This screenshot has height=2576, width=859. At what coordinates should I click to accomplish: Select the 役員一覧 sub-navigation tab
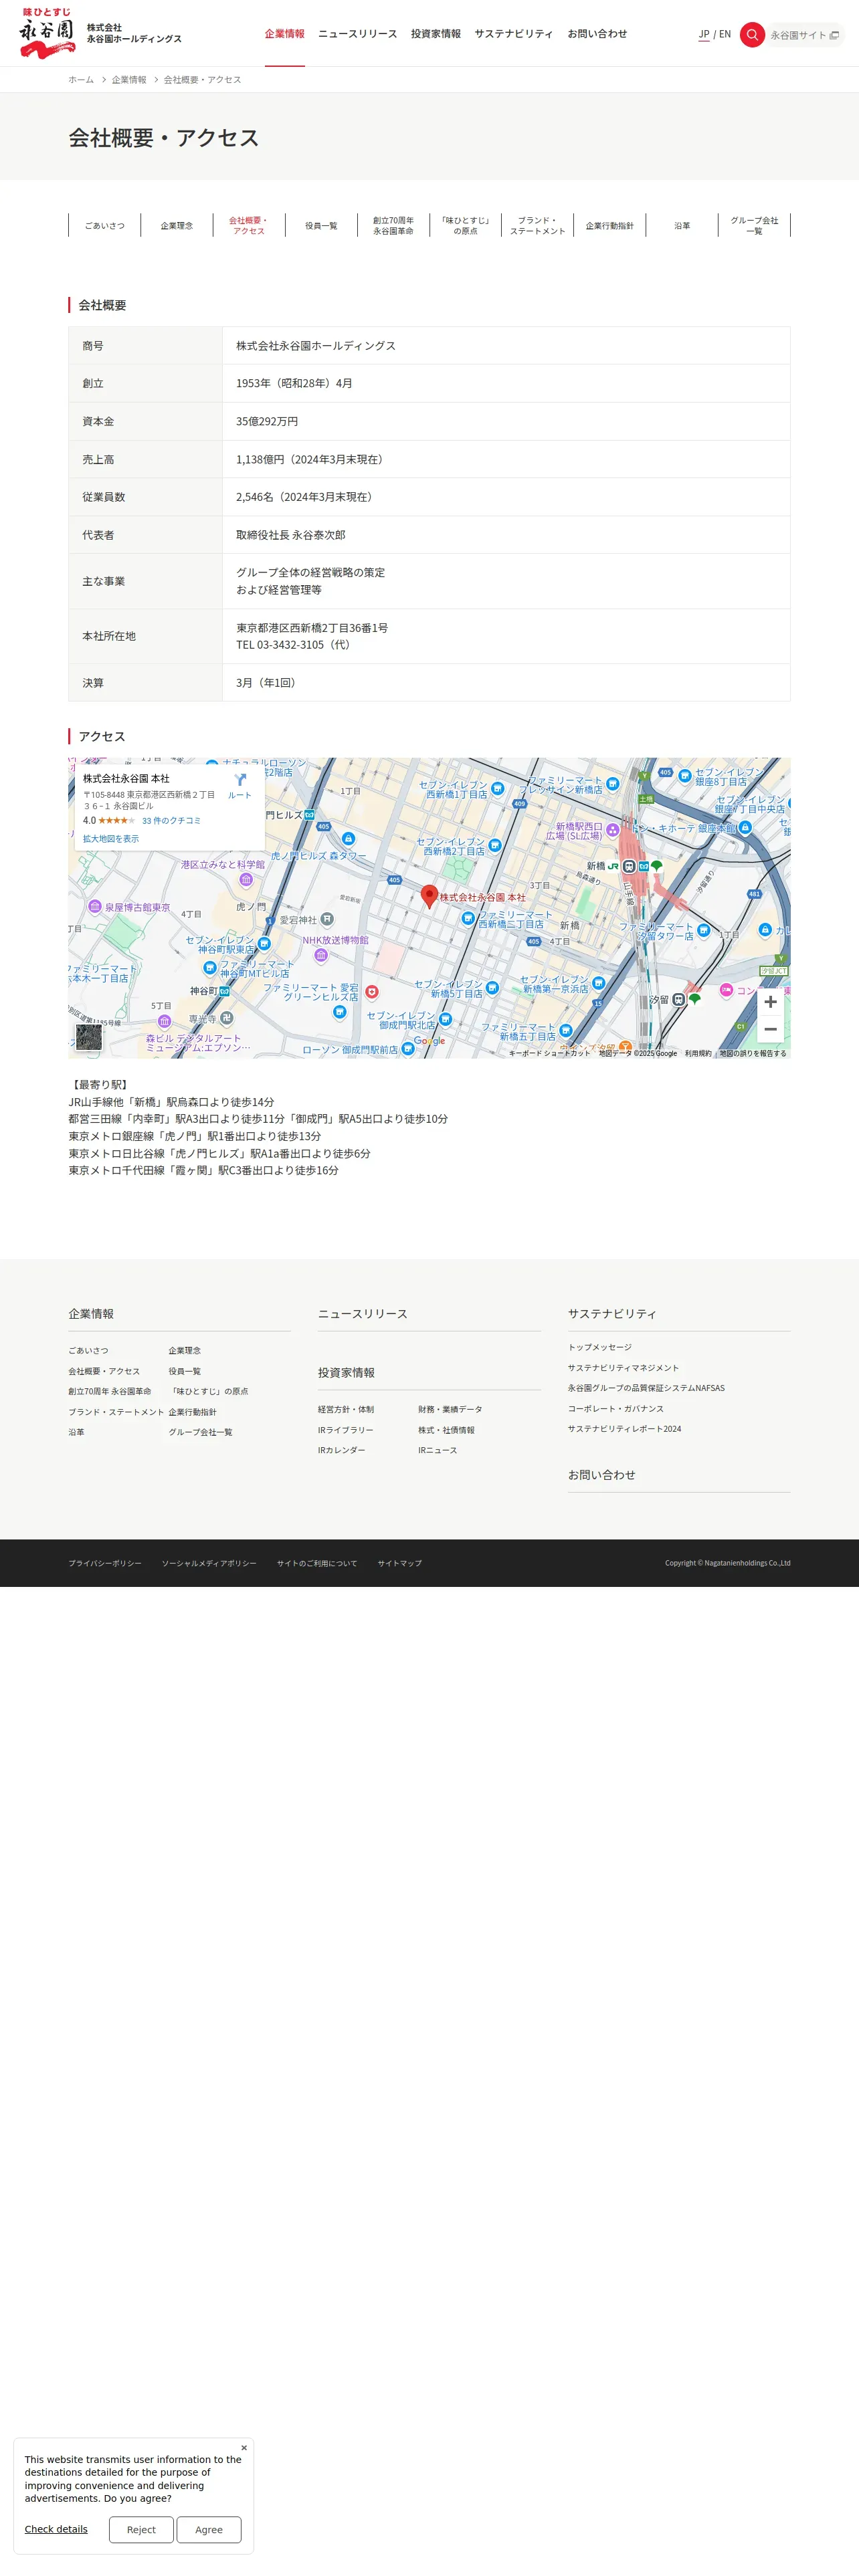(x=321, y=226)
